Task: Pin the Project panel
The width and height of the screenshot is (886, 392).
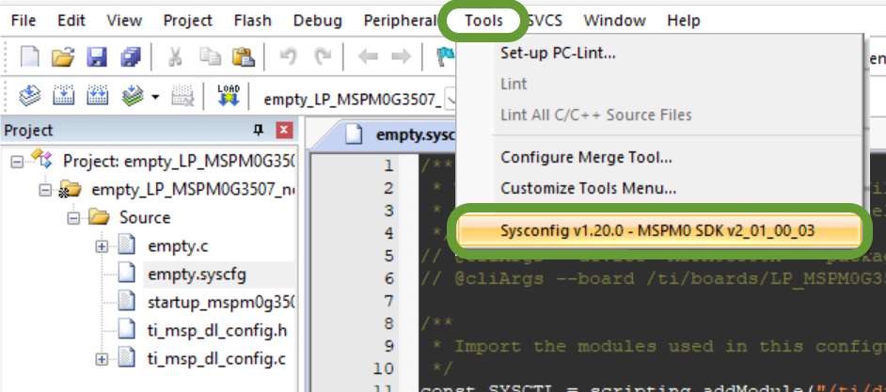Action: pyautogui.click(x=259, y=131)
